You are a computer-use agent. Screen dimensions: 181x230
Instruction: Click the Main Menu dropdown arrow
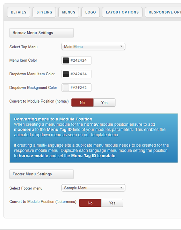coord(121,47)
